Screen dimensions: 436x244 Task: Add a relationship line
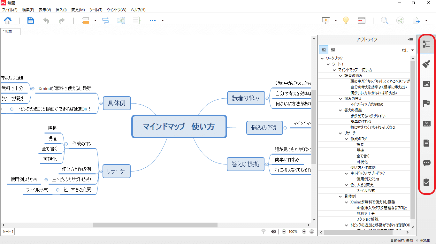[105, 20]
